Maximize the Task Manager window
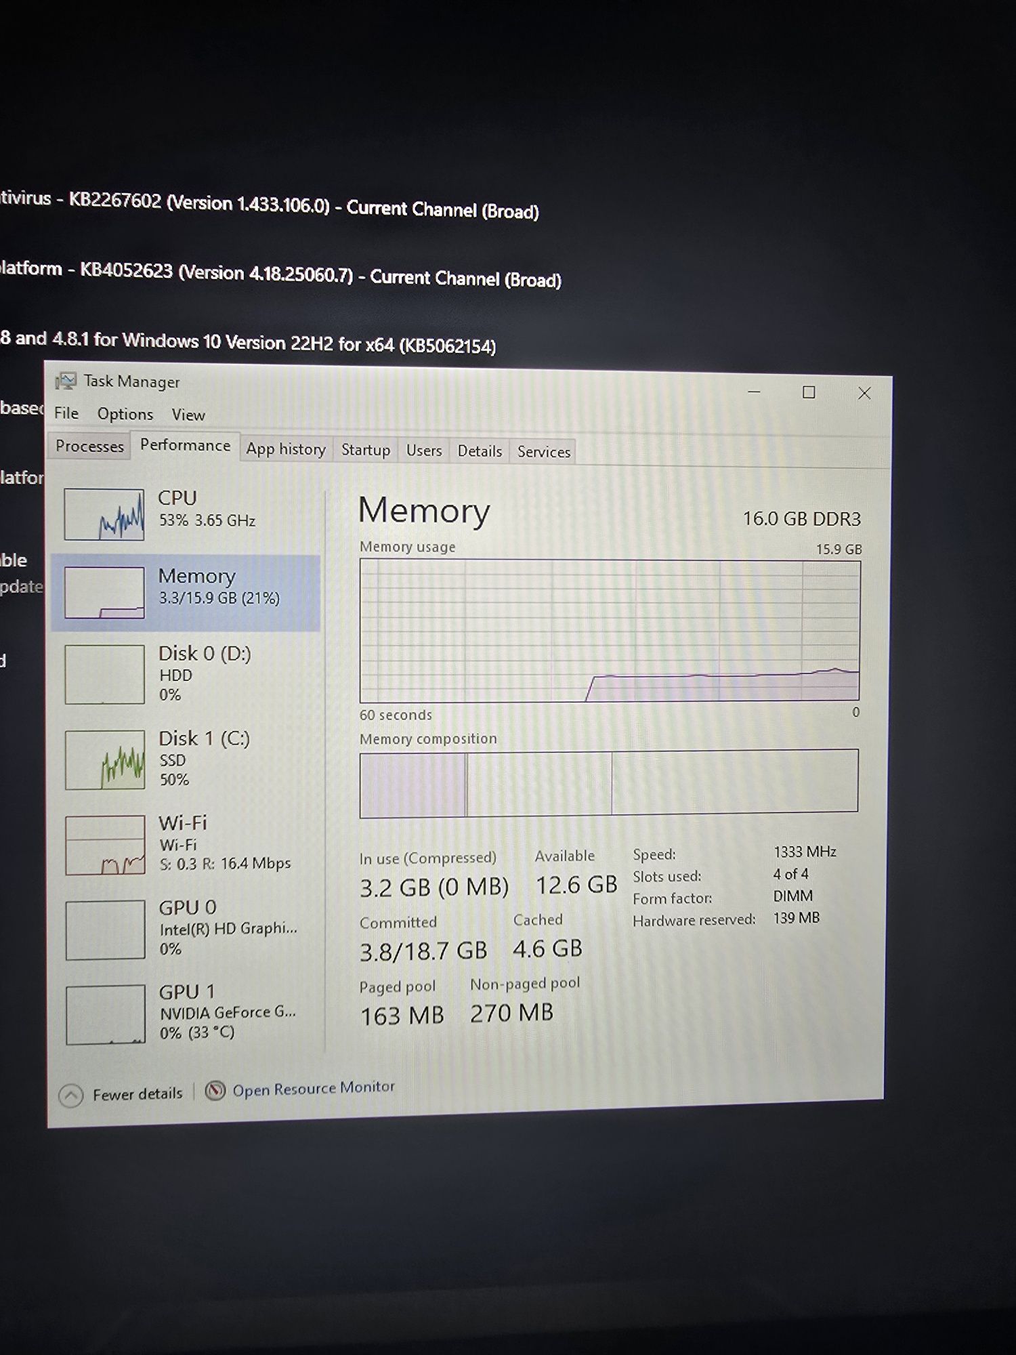The width and height of the screenshot is (1016, 1355). [x=809, y=392]
